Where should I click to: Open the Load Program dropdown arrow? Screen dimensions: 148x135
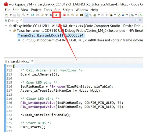tap(99, 15)
